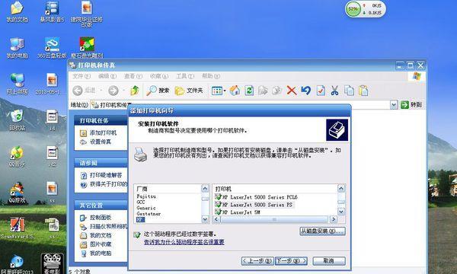Click printer list scroll-down arrow

(341, 212)
